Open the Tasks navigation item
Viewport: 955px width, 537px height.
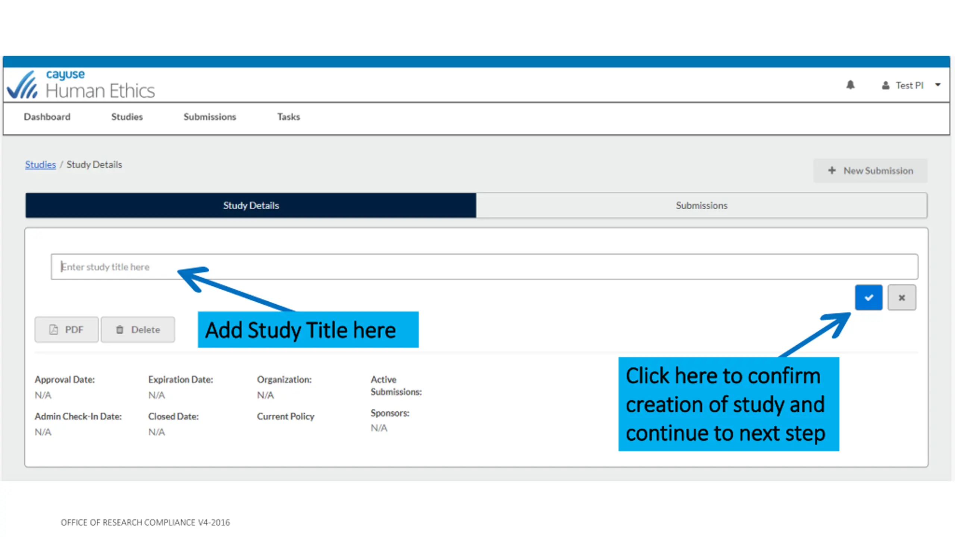click(288, 117)
